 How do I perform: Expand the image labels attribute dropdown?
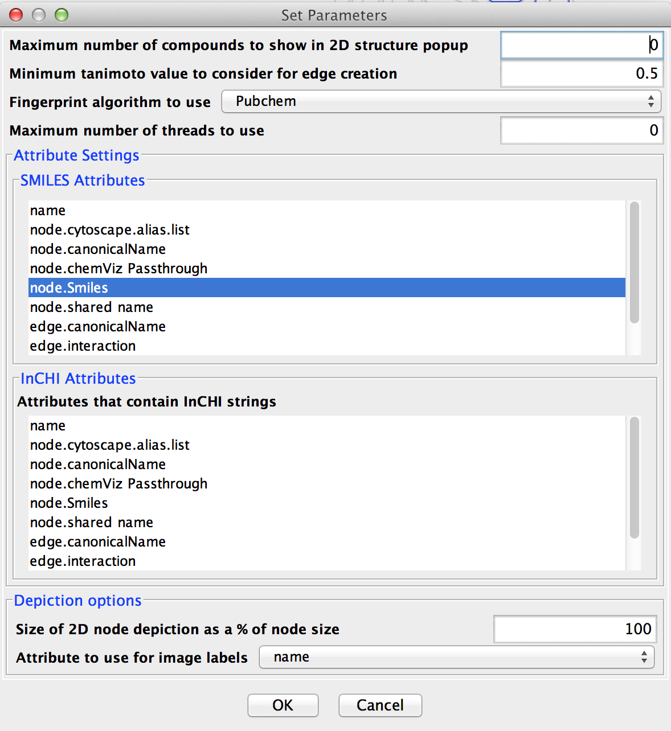click(x=456, y=657)
